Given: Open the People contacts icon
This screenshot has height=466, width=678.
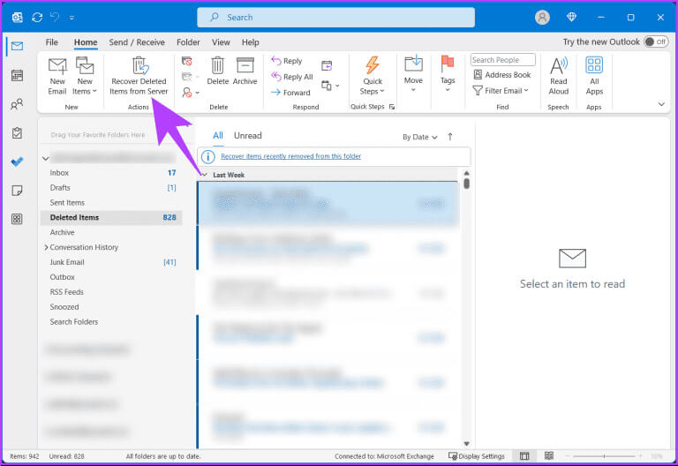Looking at the screenshot, I should coord(17,104).
